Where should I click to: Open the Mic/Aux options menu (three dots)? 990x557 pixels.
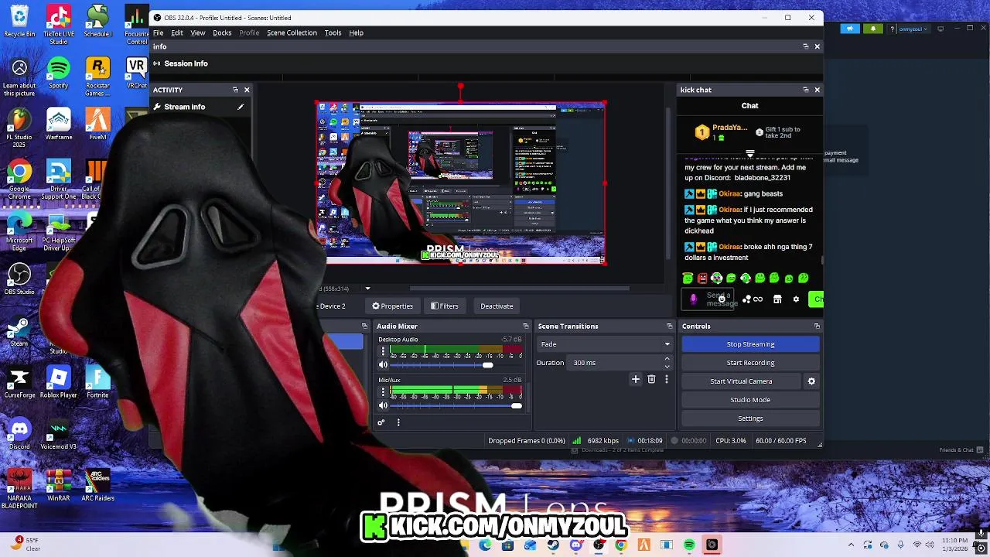[382, 392]
